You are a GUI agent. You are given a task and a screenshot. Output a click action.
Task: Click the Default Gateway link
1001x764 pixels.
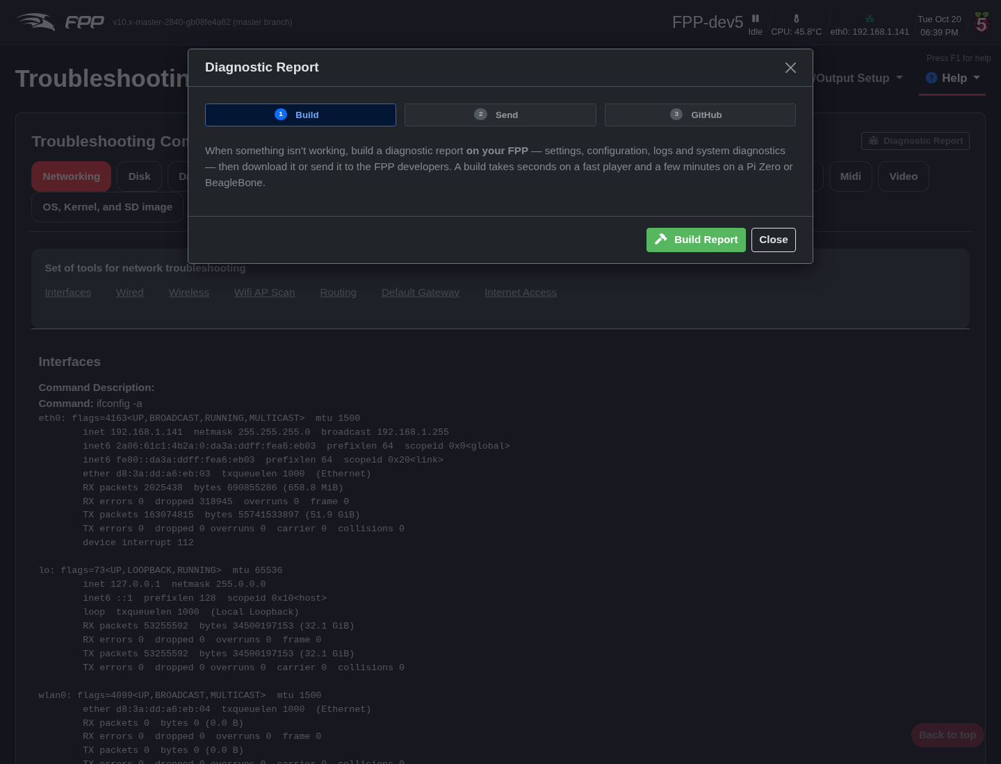pos(421,292)
